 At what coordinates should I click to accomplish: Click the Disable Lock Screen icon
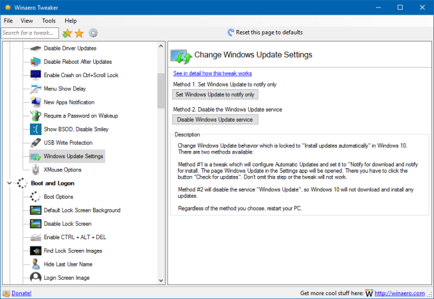(36, 224)
